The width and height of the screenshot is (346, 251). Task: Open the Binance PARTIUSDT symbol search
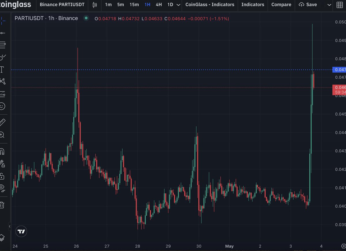click(62, 5)
